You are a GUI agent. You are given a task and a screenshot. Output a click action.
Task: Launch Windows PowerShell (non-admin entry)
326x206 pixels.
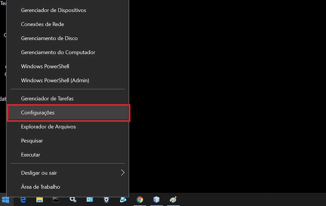coord(67,66)
